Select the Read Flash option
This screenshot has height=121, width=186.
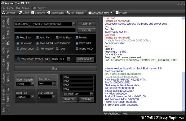click(38, 38)
